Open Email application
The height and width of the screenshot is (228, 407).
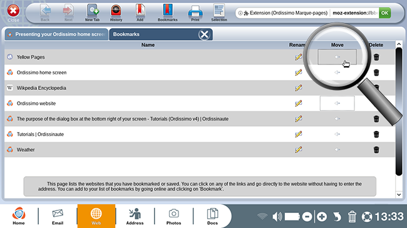click(x=58, y=216)
